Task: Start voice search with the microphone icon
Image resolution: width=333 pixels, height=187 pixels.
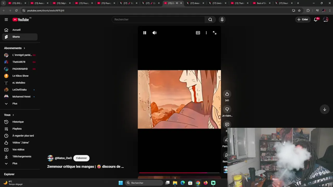Action: [222, 19]
